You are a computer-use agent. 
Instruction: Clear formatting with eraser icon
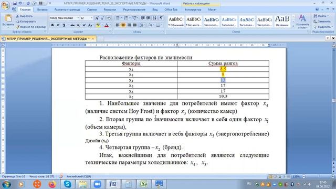point(109,18)
